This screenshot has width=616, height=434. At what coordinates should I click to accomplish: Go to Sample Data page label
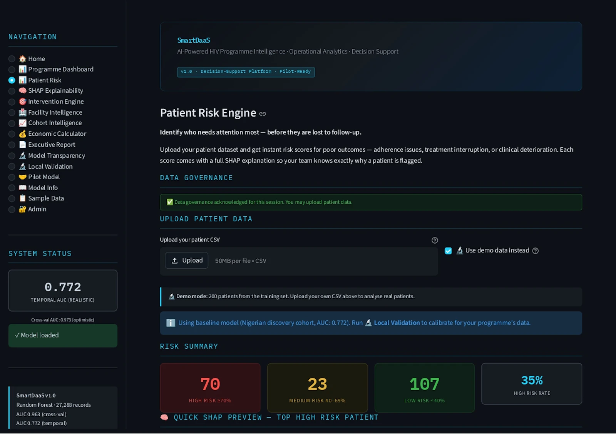tap(46, 198)
